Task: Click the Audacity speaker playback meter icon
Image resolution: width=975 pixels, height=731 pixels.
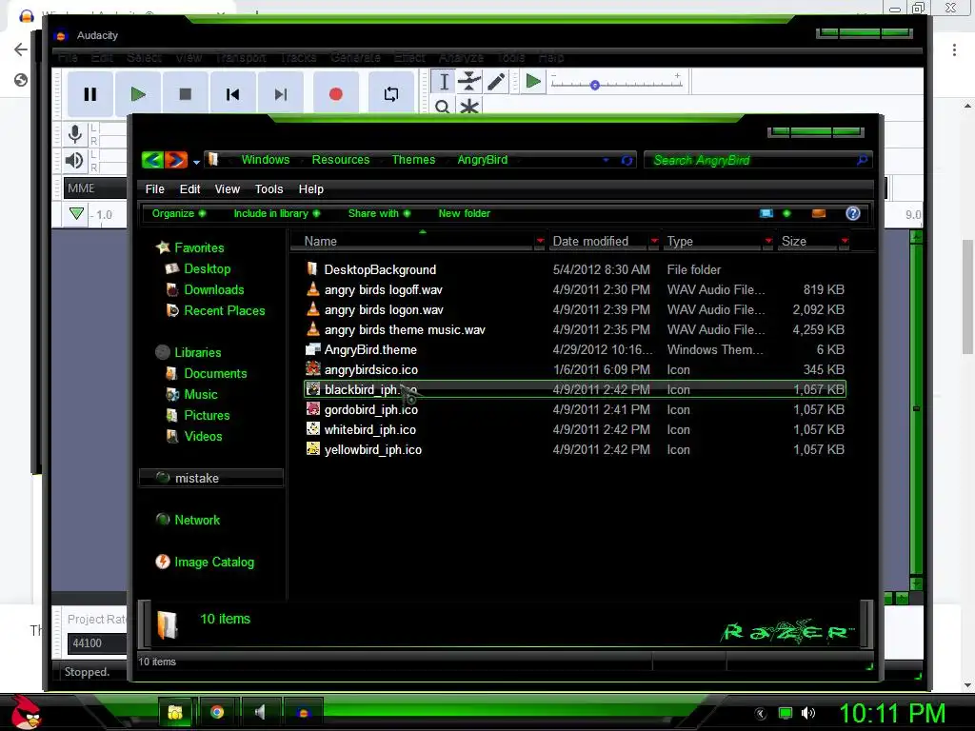Action: coord(74,160)
